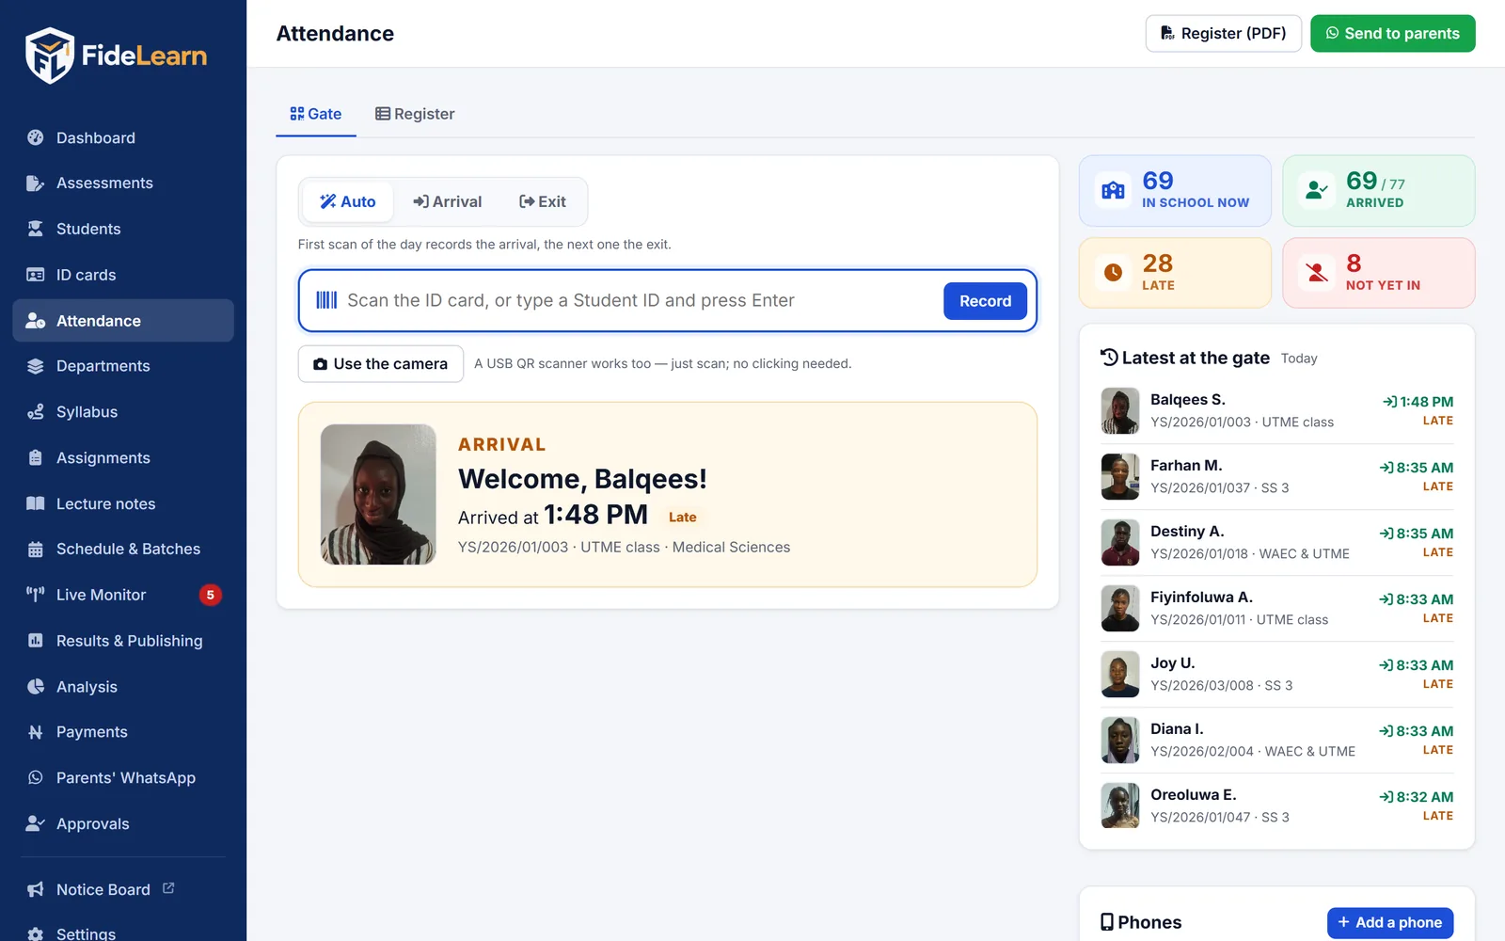
Task: Click Send to parents button
Action: pos(1393,34)
